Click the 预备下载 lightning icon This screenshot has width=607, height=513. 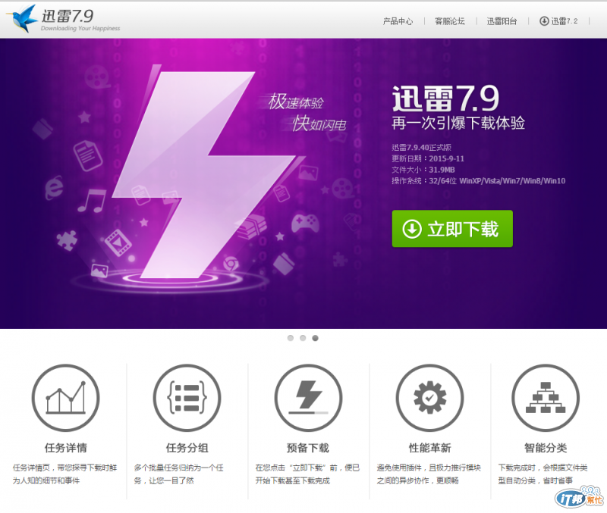pos(308,398)
